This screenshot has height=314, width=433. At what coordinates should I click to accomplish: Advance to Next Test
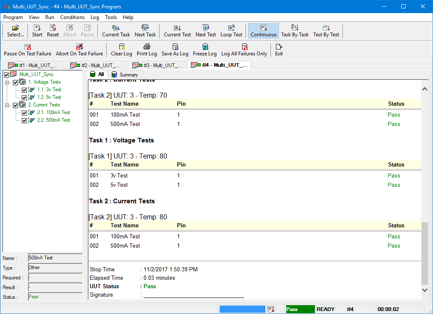click(x=205, y=30)
